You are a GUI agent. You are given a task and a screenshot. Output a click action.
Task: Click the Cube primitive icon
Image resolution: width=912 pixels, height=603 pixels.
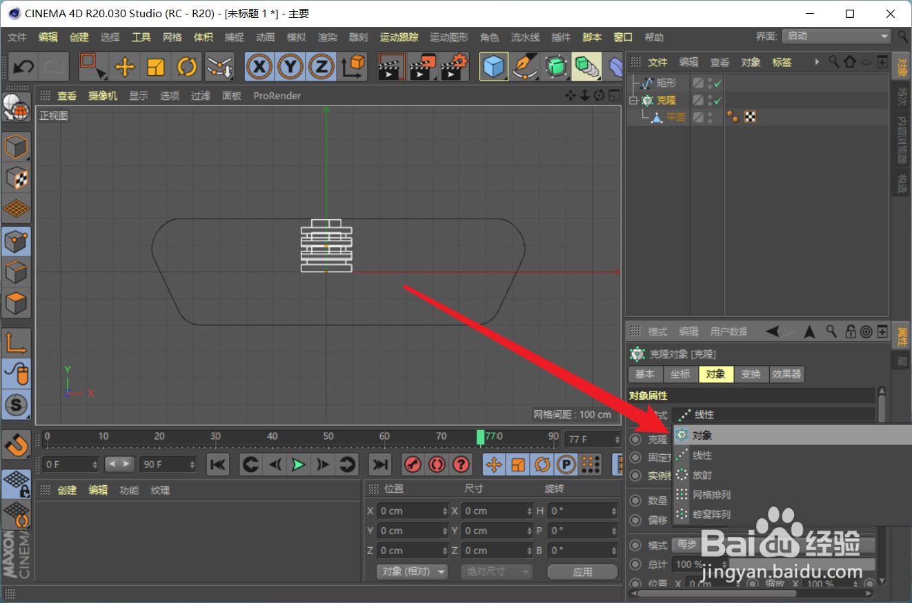click(493, 66)
